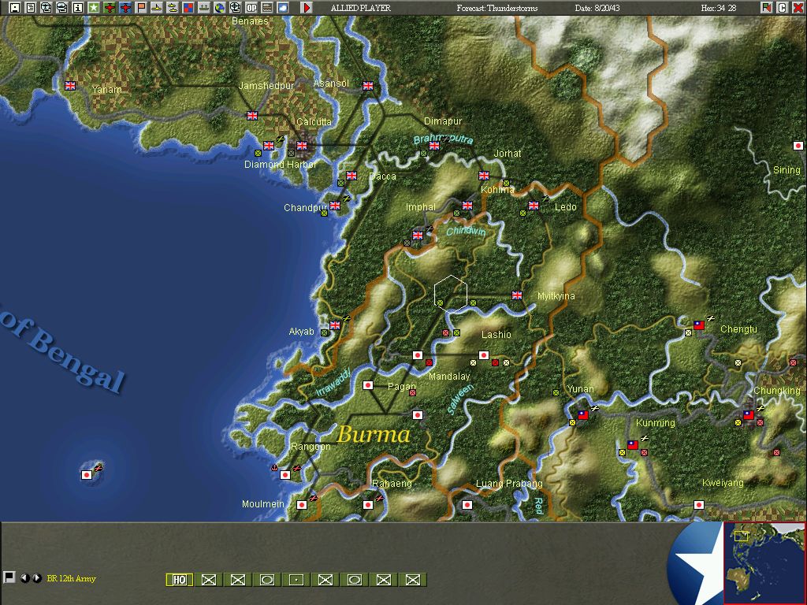Open the info 'i' toolbar icon
Image resolution: width=807 pixels, height=605 pixels.
(x=78, y=8)
